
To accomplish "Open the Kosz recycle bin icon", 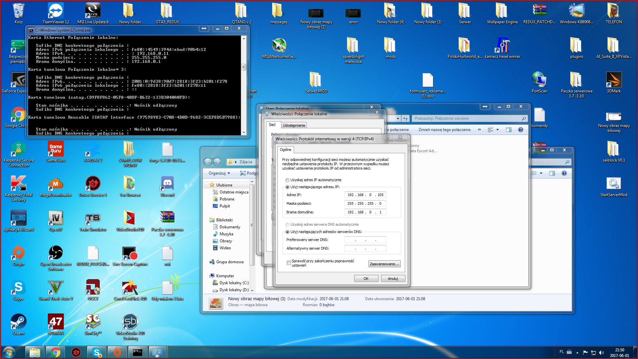I will point(19,13).
